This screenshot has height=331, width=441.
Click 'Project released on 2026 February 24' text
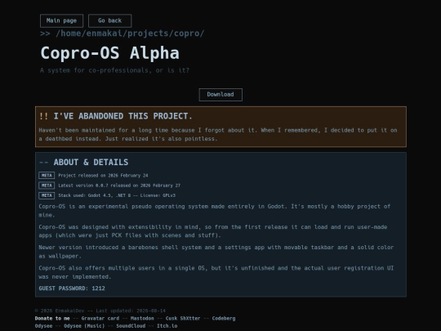(x=103, y=176)
